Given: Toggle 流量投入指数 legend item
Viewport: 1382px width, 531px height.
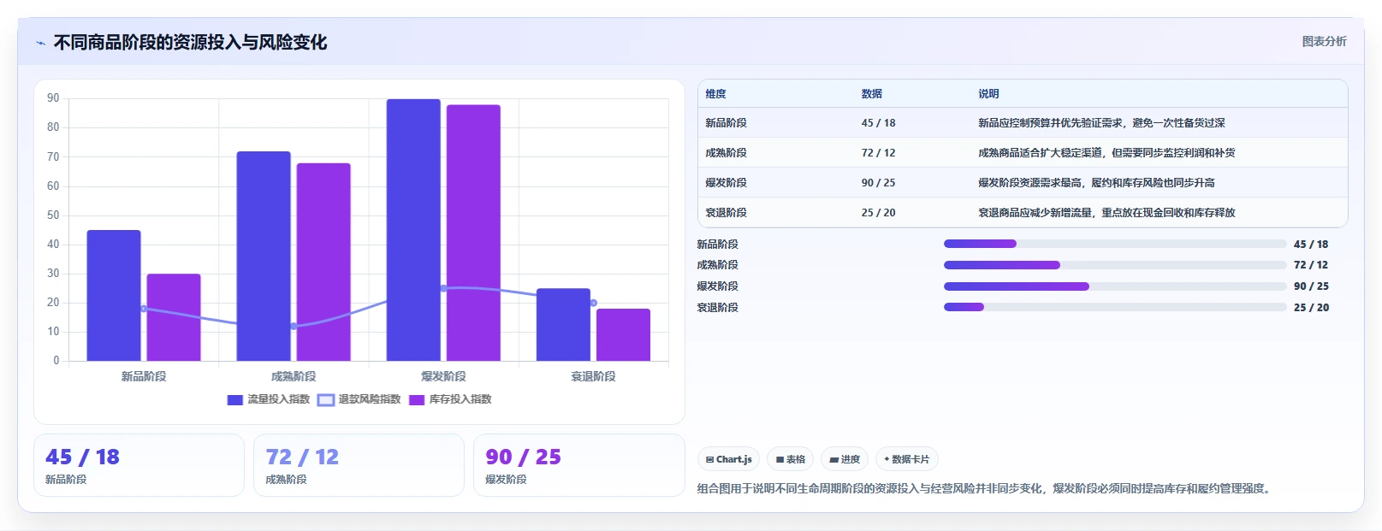Looking at the screenshot, I should click(269, 399).
